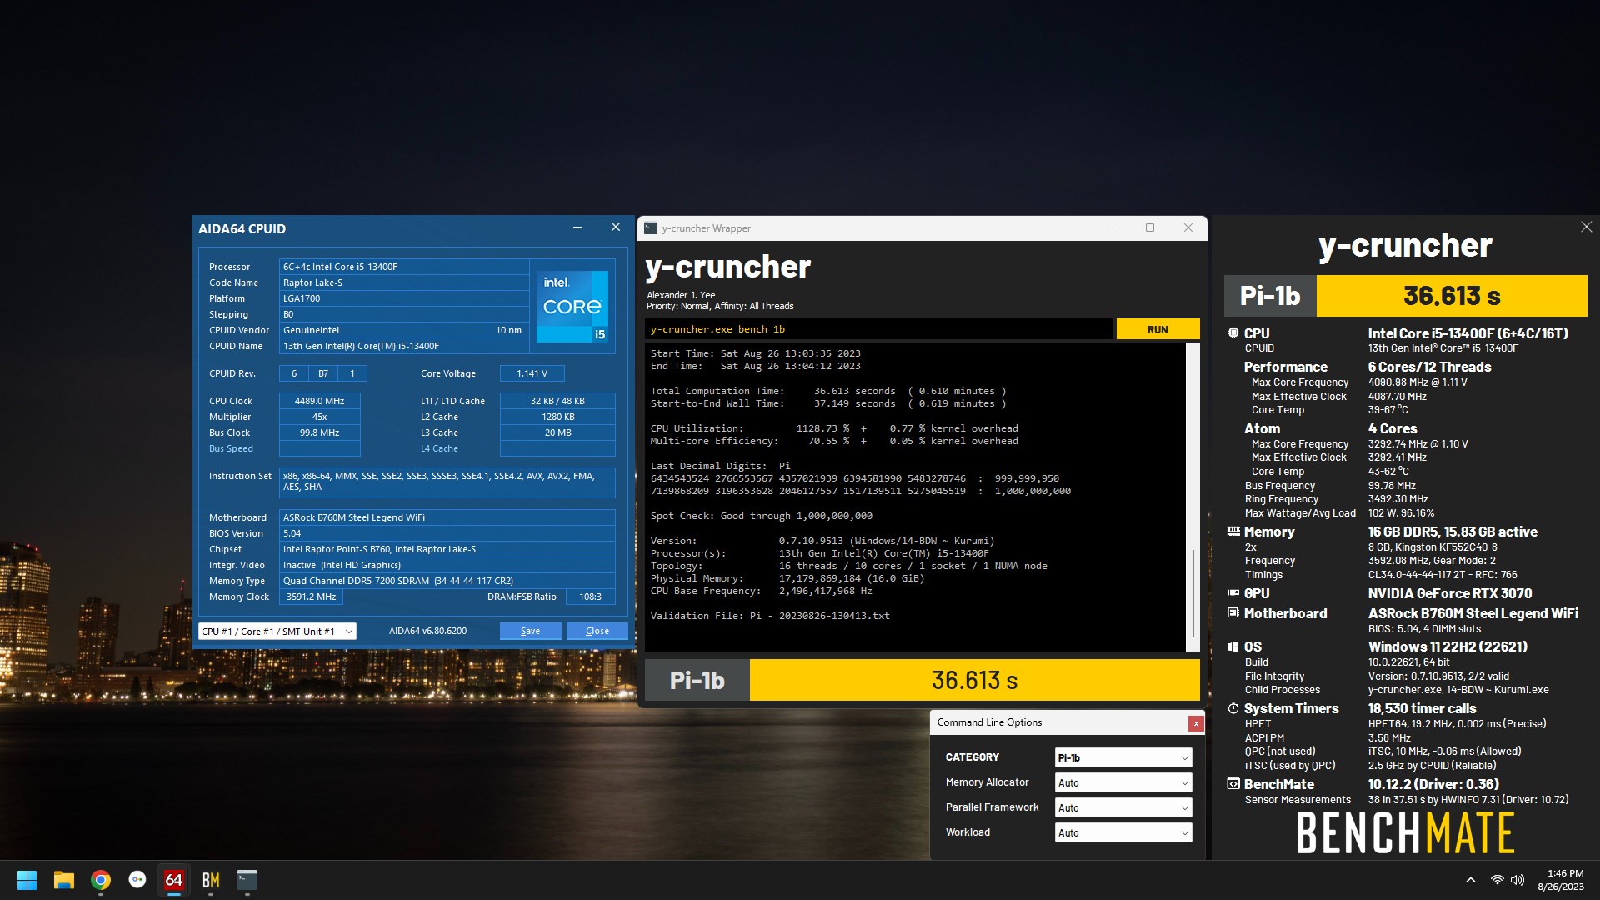Viewport: 1600px width, 900px height.
Task: Click the Memory Clock 3591.2 MHz value
Action: (312, 597)
